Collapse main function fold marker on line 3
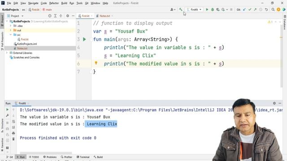The image size is (287, 161). (91, 39)
